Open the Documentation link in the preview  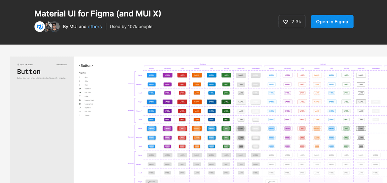[x=62, y=65]
